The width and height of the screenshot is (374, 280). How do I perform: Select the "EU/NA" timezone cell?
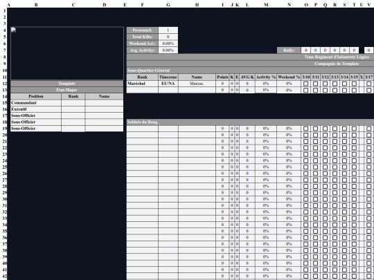pos(168,84)
